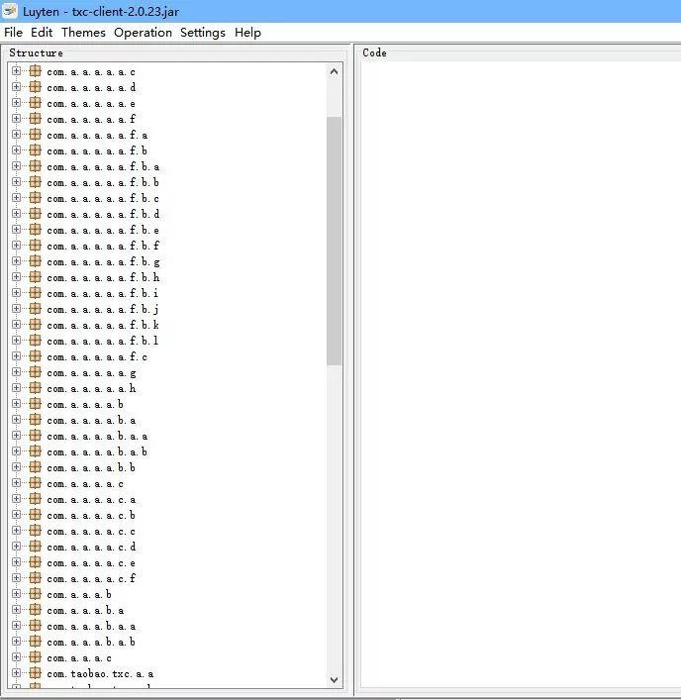
Task: Select tree row com.a.a.a.b.a
Action: 85,610
